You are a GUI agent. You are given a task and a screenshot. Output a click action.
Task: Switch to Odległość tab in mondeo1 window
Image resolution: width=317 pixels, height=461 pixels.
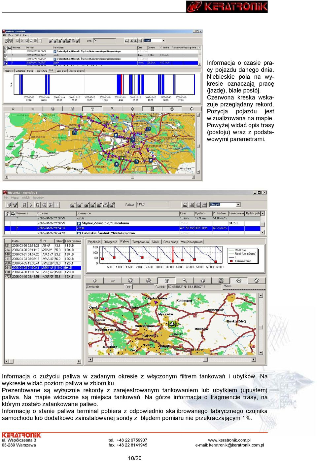pyautogui.click(x=110, y=242)
